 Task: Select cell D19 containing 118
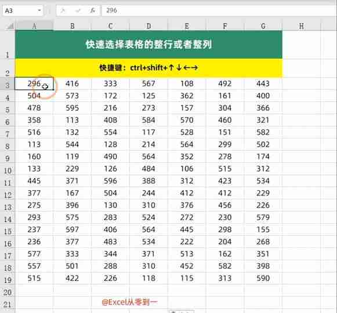(148, 278)
